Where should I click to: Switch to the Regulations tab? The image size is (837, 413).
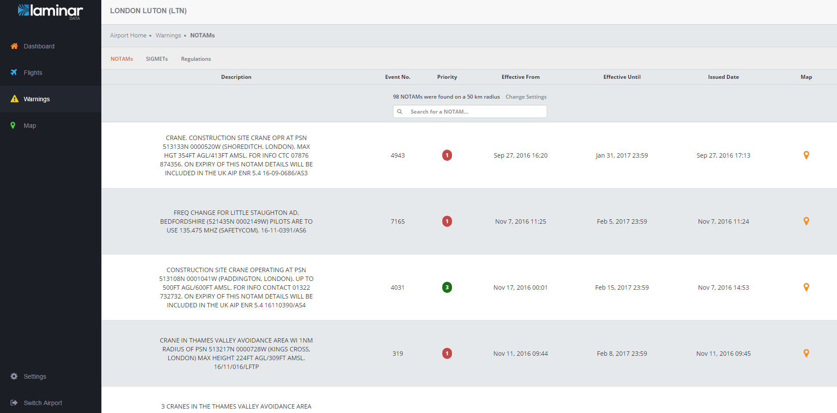[196, 59]
